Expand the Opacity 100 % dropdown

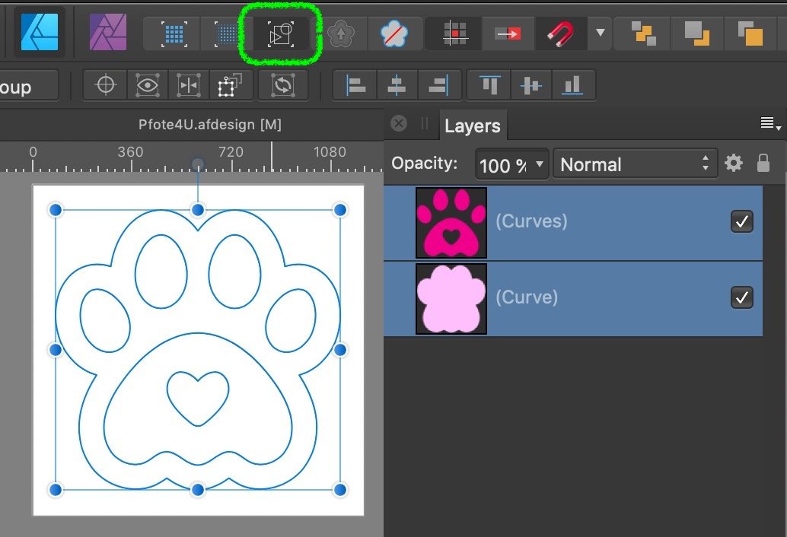coord(540,164)
